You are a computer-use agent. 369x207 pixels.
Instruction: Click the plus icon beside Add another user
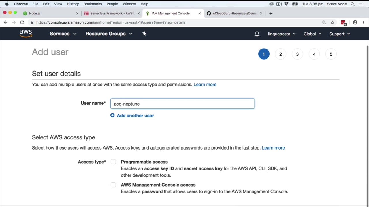click(x=112, y=115)
